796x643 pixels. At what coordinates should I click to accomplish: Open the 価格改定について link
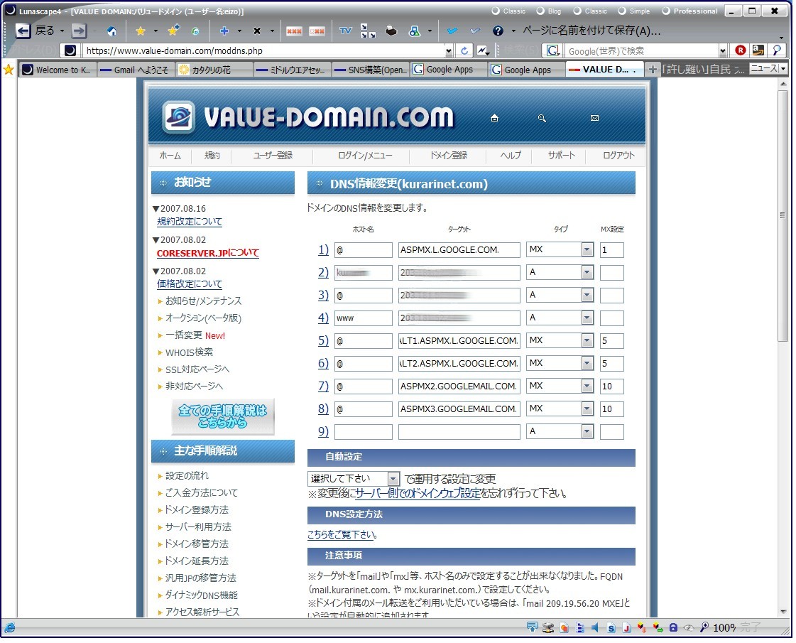click(x=190, y=284)
